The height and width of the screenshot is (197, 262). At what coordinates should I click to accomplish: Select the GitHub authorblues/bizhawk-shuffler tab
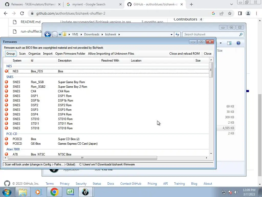[x=155, y=4]
